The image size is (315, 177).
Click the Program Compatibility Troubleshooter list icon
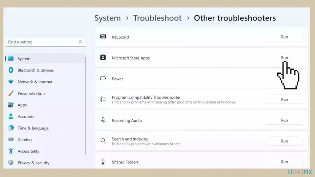[103, 99]
